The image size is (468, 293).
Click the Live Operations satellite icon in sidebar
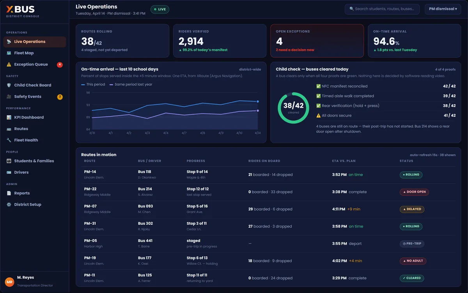tap(9, 42)
